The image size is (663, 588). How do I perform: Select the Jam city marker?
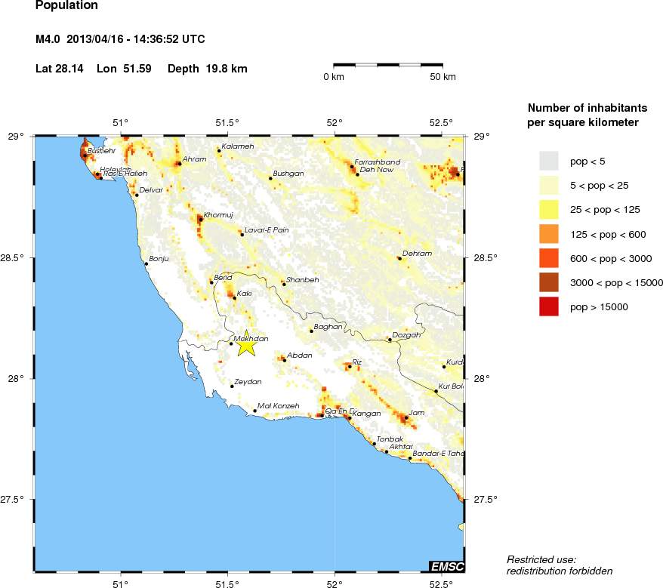(x=406, y=417)
